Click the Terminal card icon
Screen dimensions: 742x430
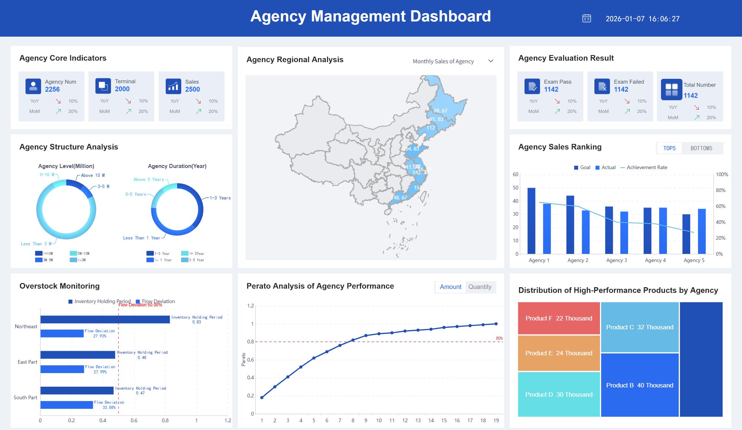point(103,86)
